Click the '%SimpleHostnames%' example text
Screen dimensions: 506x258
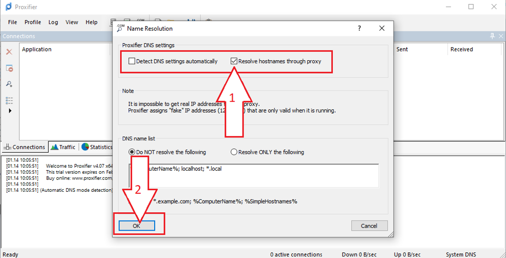point(271,201)
